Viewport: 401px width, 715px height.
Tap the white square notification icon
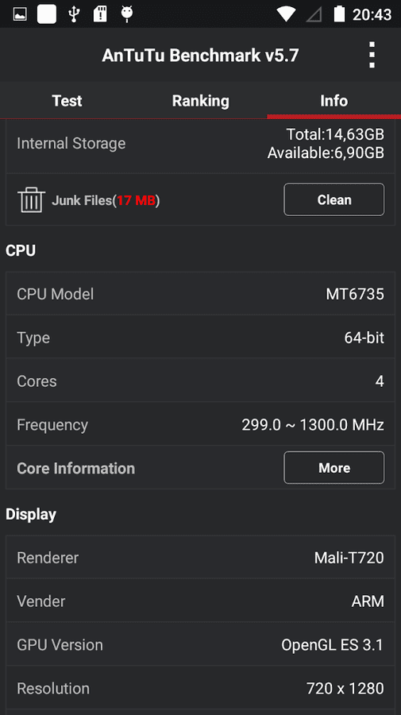pos(47,14)
